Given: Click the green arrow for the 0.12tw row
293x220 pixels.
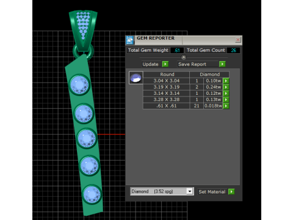Looking at the screenshot, I should click(226, 94).
